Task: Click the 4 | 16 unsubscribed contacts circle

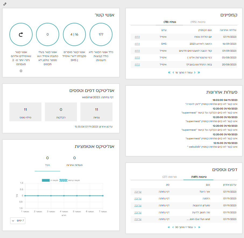Action: coord(74,34)
